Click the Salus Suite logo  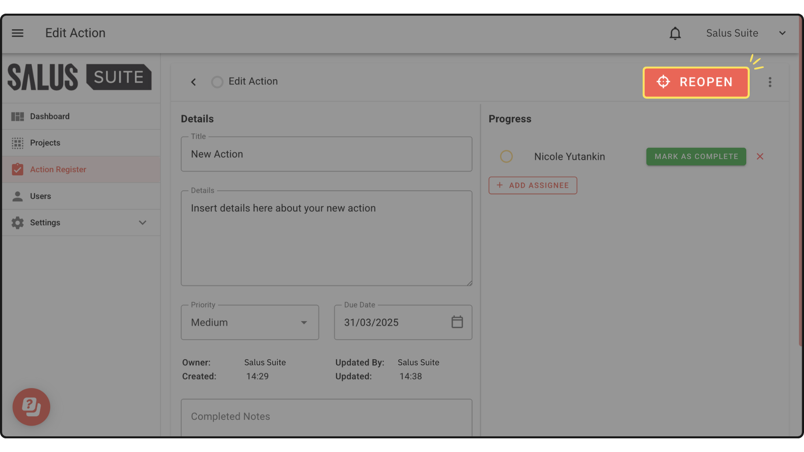click(80, 77)
